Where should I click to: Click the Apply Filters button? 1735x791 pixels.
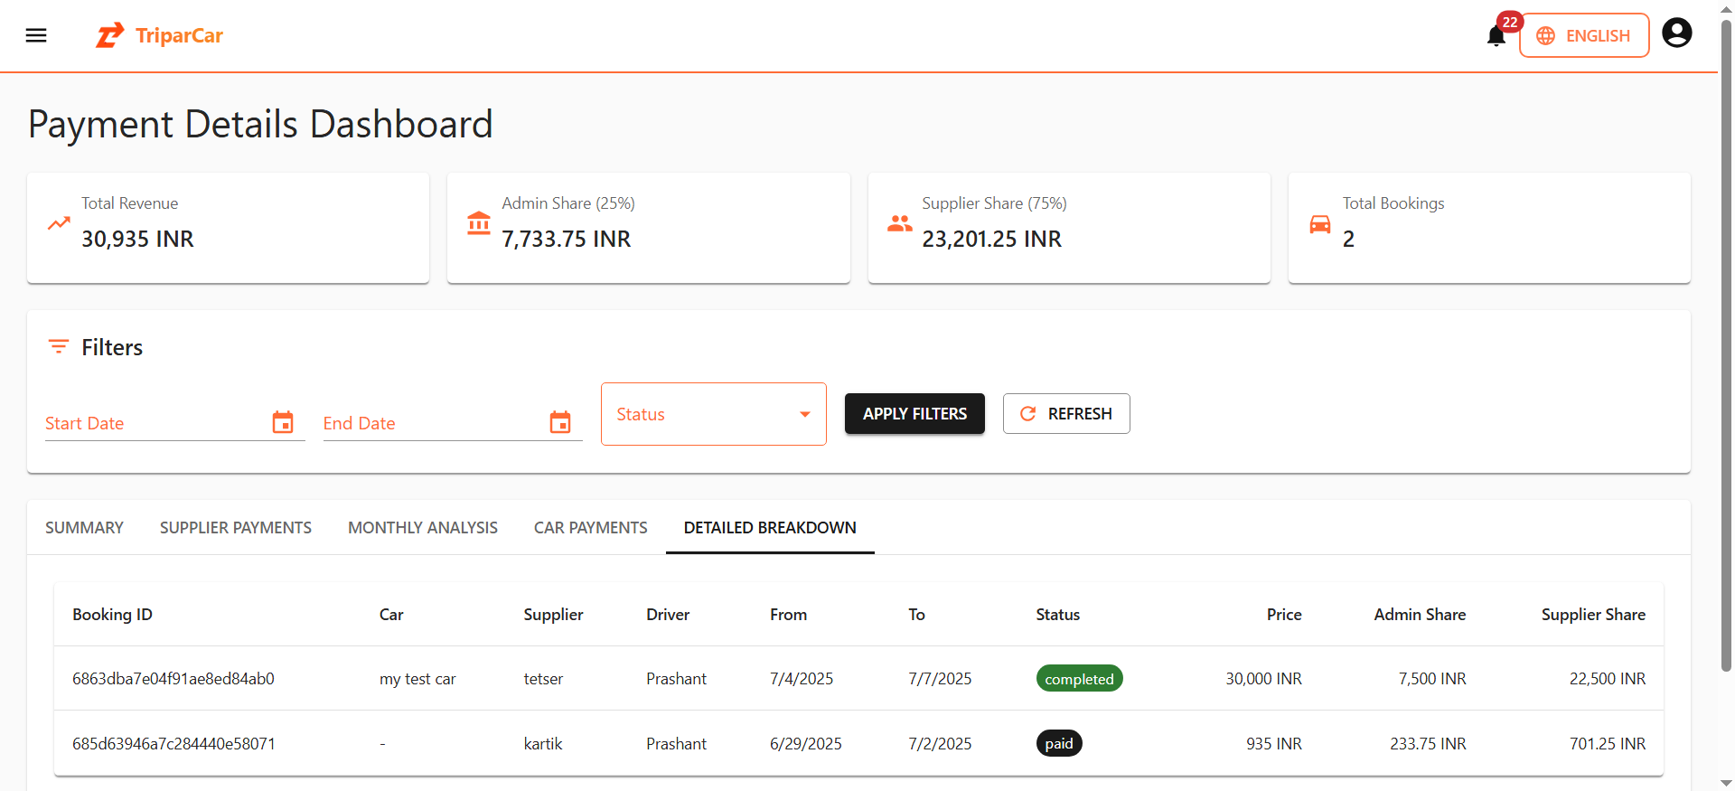point(914,414)
